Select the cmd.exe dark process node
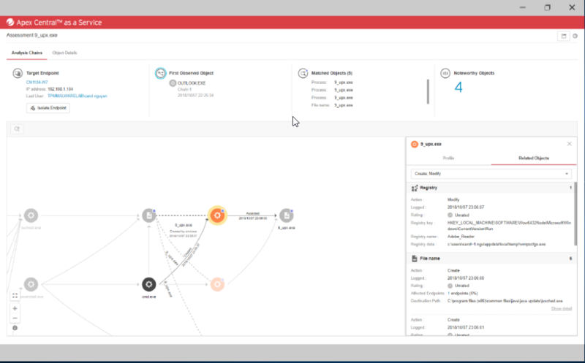 [x=149, y=284]
